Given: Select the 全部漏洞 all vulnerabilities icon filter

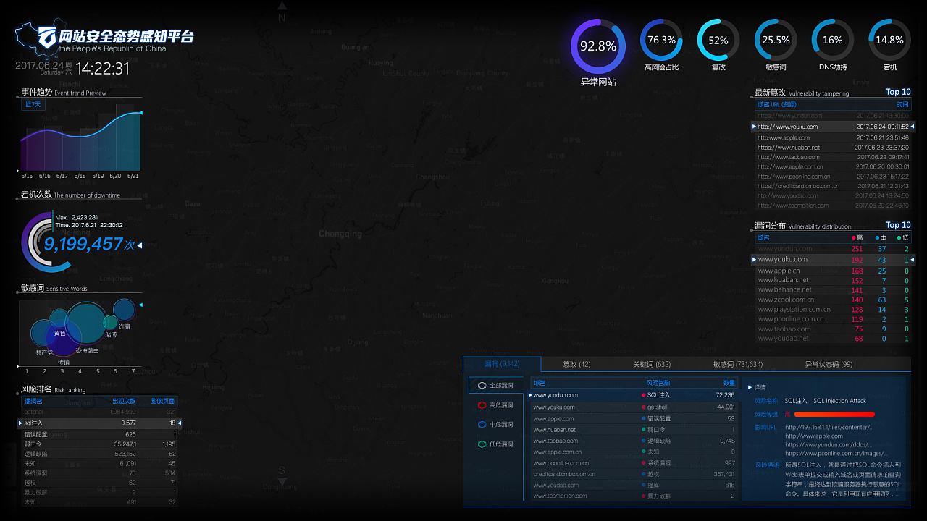Looking at the screenshot, I should tap(495, 386).
